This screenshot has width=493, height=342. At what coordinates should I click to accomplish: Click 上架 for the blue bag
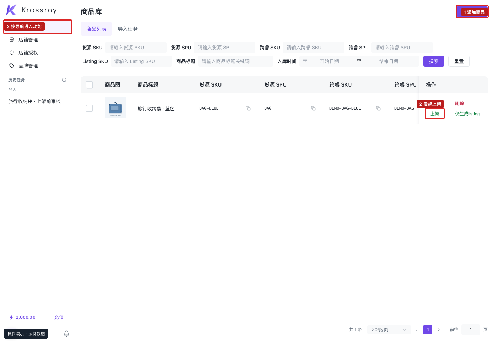point(435,114)
